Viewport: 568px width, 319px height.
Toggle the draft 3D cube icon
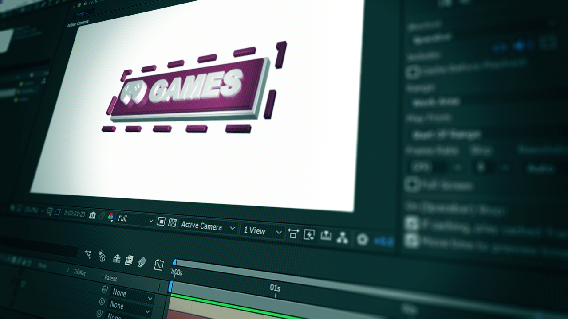pos(102,257)
